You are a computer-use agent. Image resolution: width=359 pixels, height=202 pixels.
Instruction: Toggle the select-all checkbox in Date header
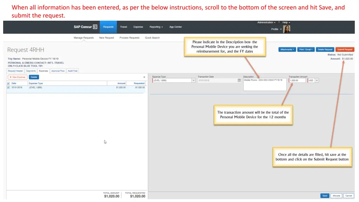coord(8,83)
